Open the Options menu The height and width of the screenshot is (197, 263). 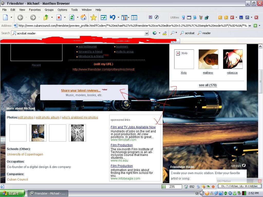[62, 10]
